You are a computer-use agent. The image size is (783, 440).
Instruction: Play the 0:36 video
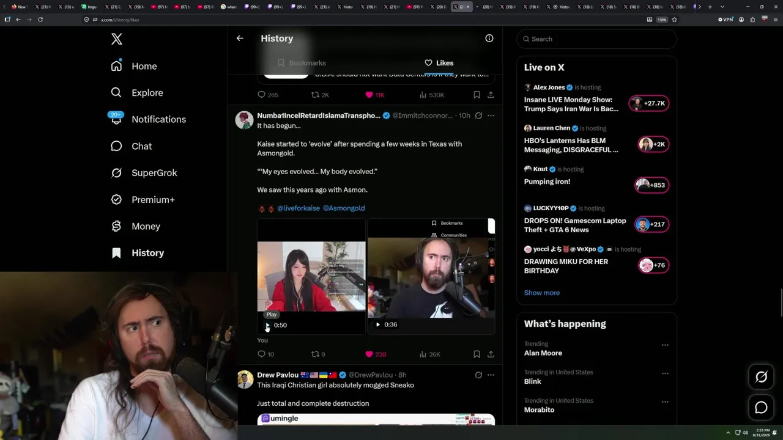pos(377,324)
